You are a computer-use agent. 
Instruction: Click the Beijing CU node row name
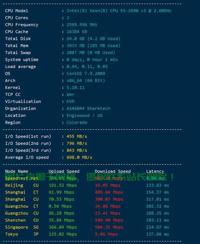pyautogui.click(x=22, y=185)
